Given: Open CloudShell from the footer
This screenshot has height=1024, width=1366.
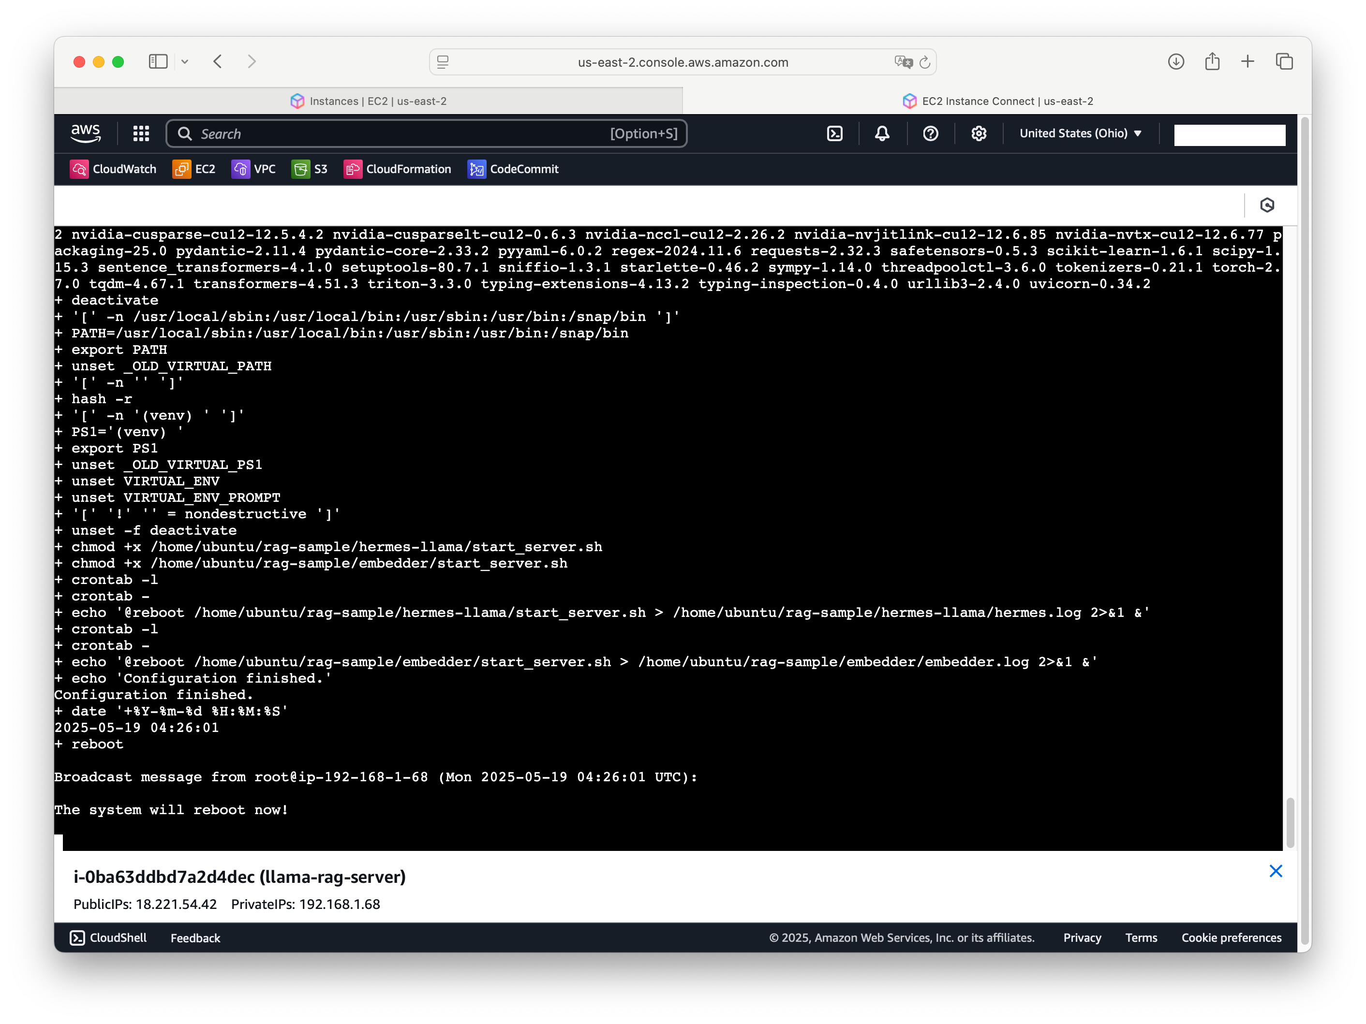Looking at the screenshot, I should (x=109, y=937).
